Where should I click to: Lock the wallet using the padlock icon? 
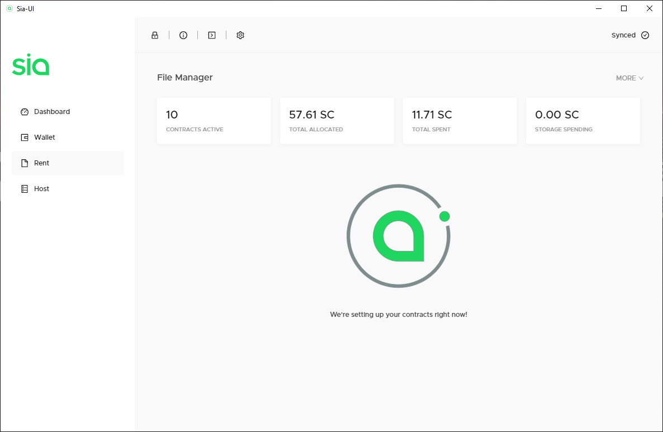(155, 35)
